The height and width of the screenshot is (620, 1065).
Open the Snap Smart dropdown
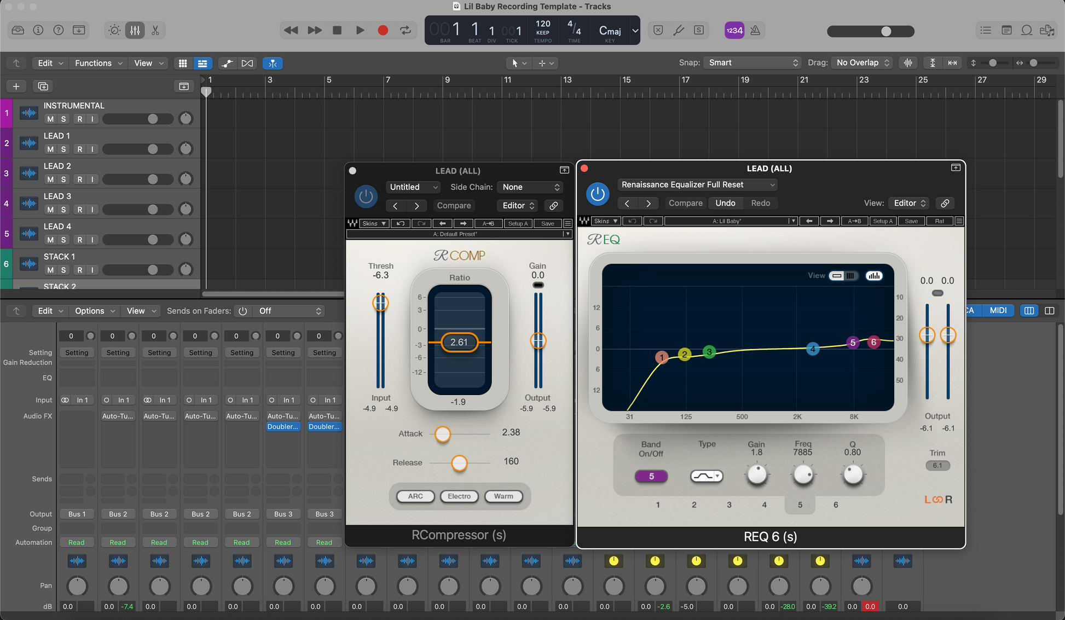(753, 63)
